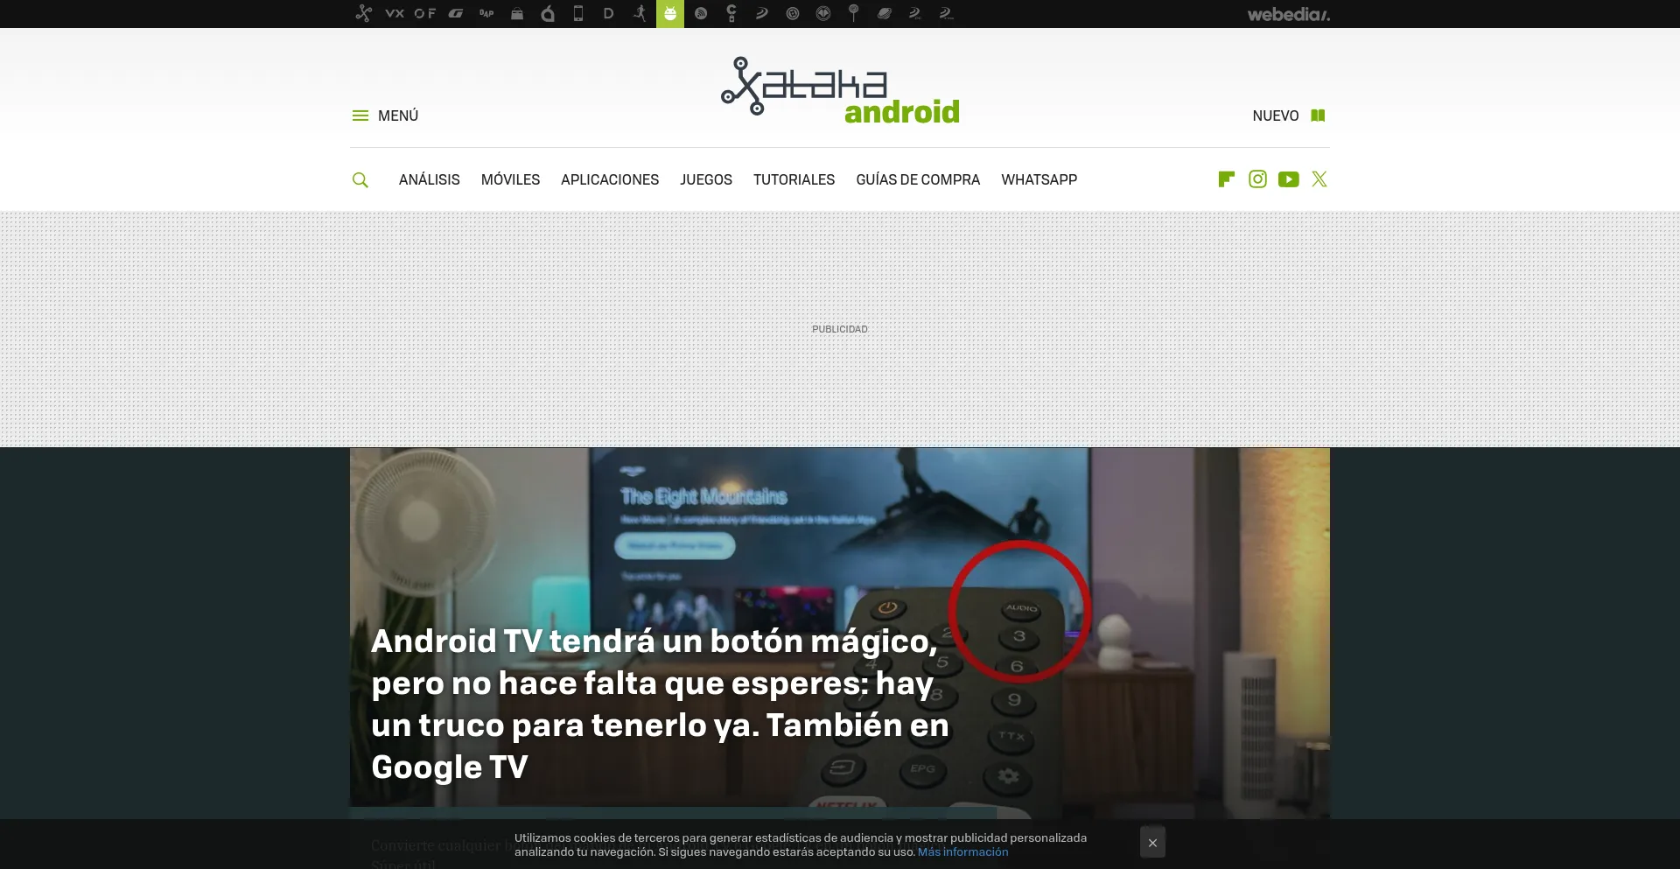Open the Instagram social icon
Viewport: 1680px width, 869px height.
[x=1257, y=179]
